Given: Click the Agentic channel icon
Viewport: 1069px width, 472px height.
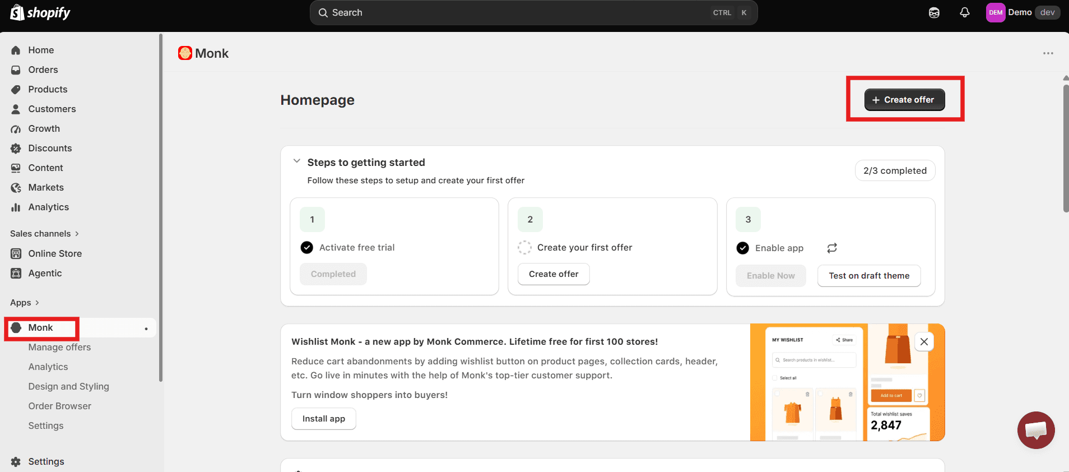Looking at the screenshot, I should pyautogui.click(x=16, y=273).
